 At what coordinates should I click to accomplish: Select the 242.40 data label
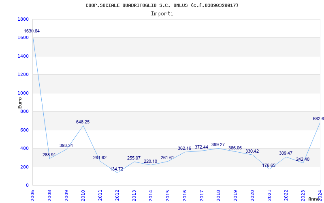point(303,159)
